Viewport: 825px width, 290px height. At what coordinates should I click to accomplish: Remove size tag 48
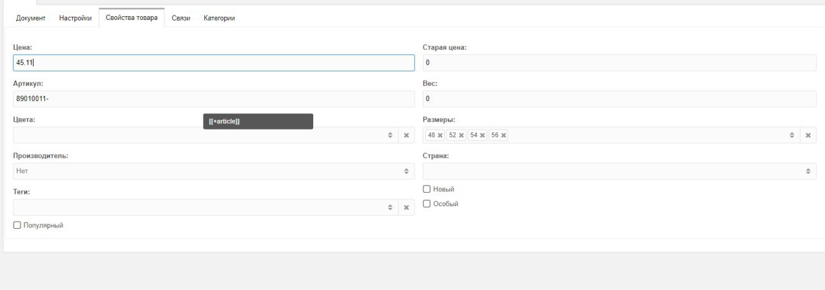coord(440,135)
